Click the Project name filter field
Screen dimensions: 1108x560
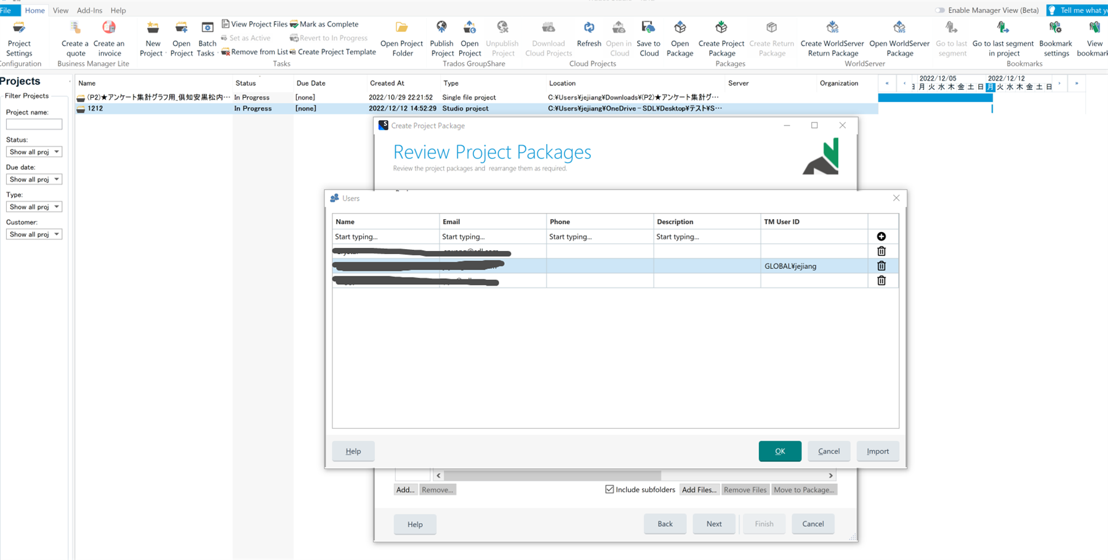[34, 124]
